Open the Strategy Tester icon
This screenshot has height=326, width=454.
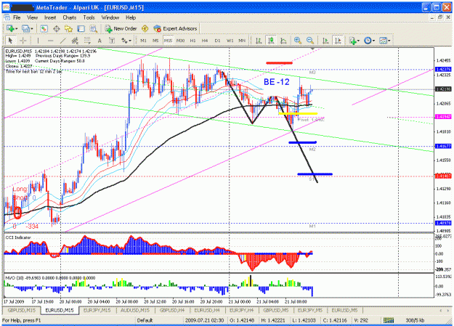(93, 28)
